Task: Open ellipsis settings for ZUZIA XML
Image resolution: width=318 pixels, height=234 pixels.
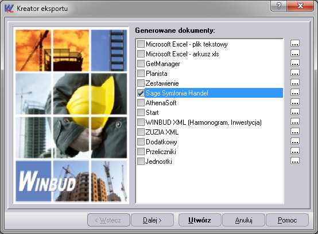Action: [295, 131]
